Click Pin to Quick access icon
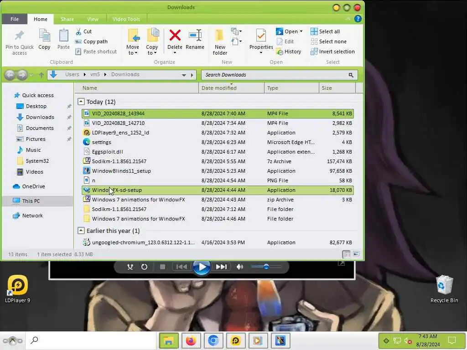 (x=19, y=36)
